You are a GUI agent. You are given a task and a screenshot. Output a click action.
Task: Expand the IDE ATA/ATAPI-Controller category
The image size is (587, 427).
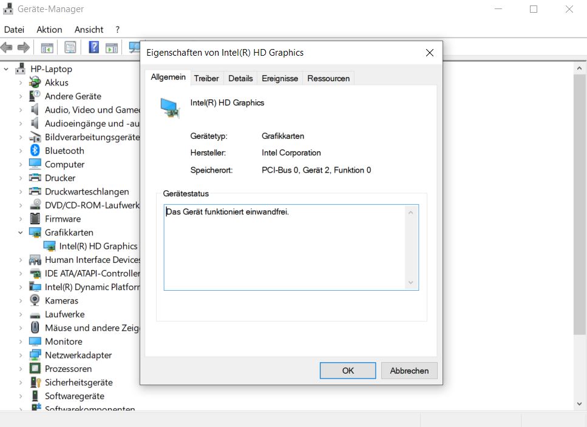pyautogui.click(x=20, y=273)
